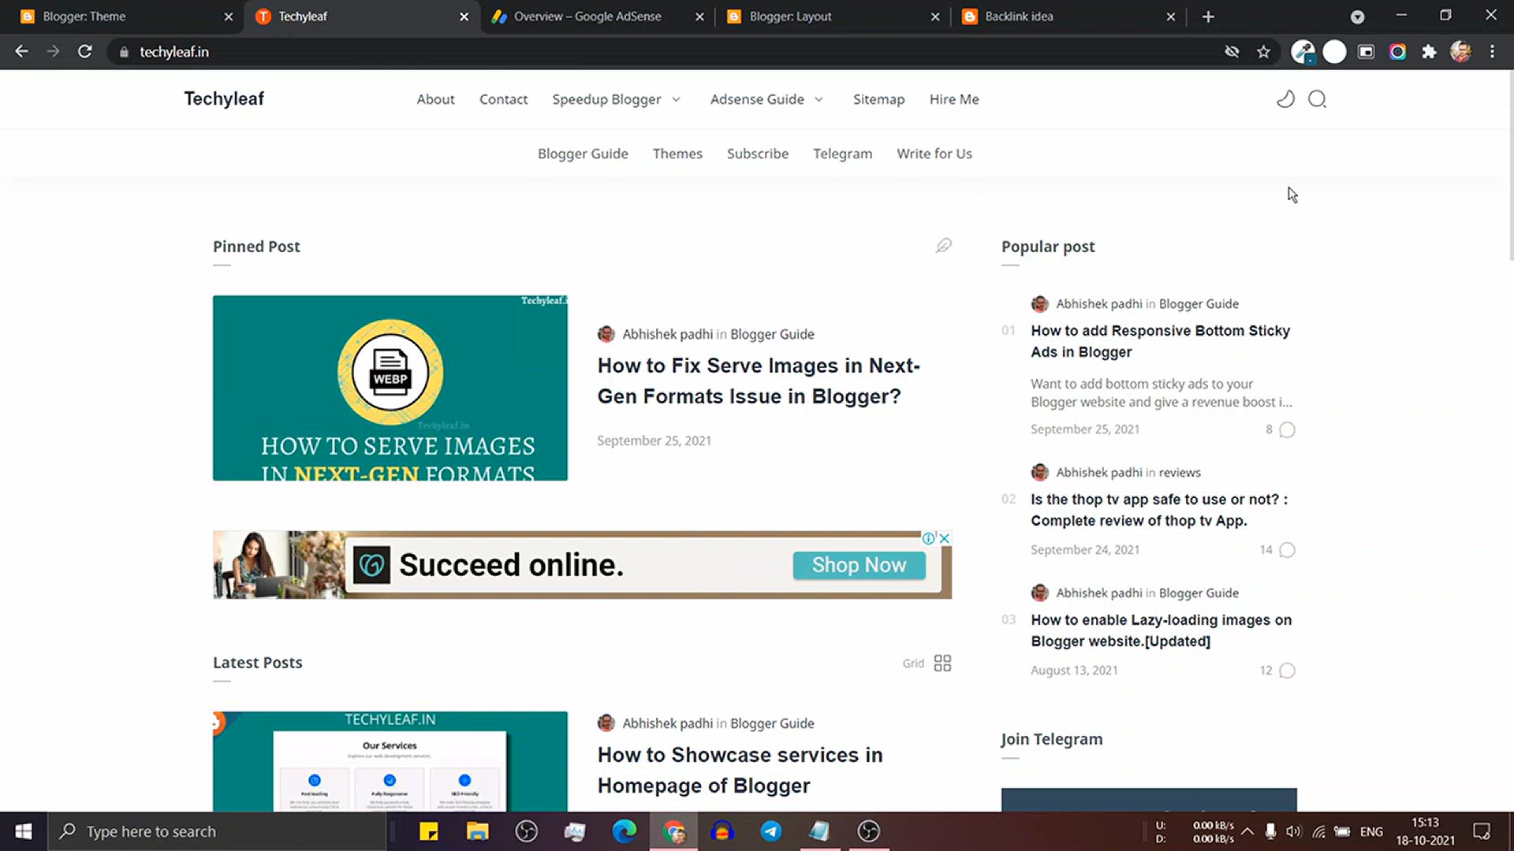Click the Telegram menu link
This screenshot has height=851, width=1514.
[842, 154]
